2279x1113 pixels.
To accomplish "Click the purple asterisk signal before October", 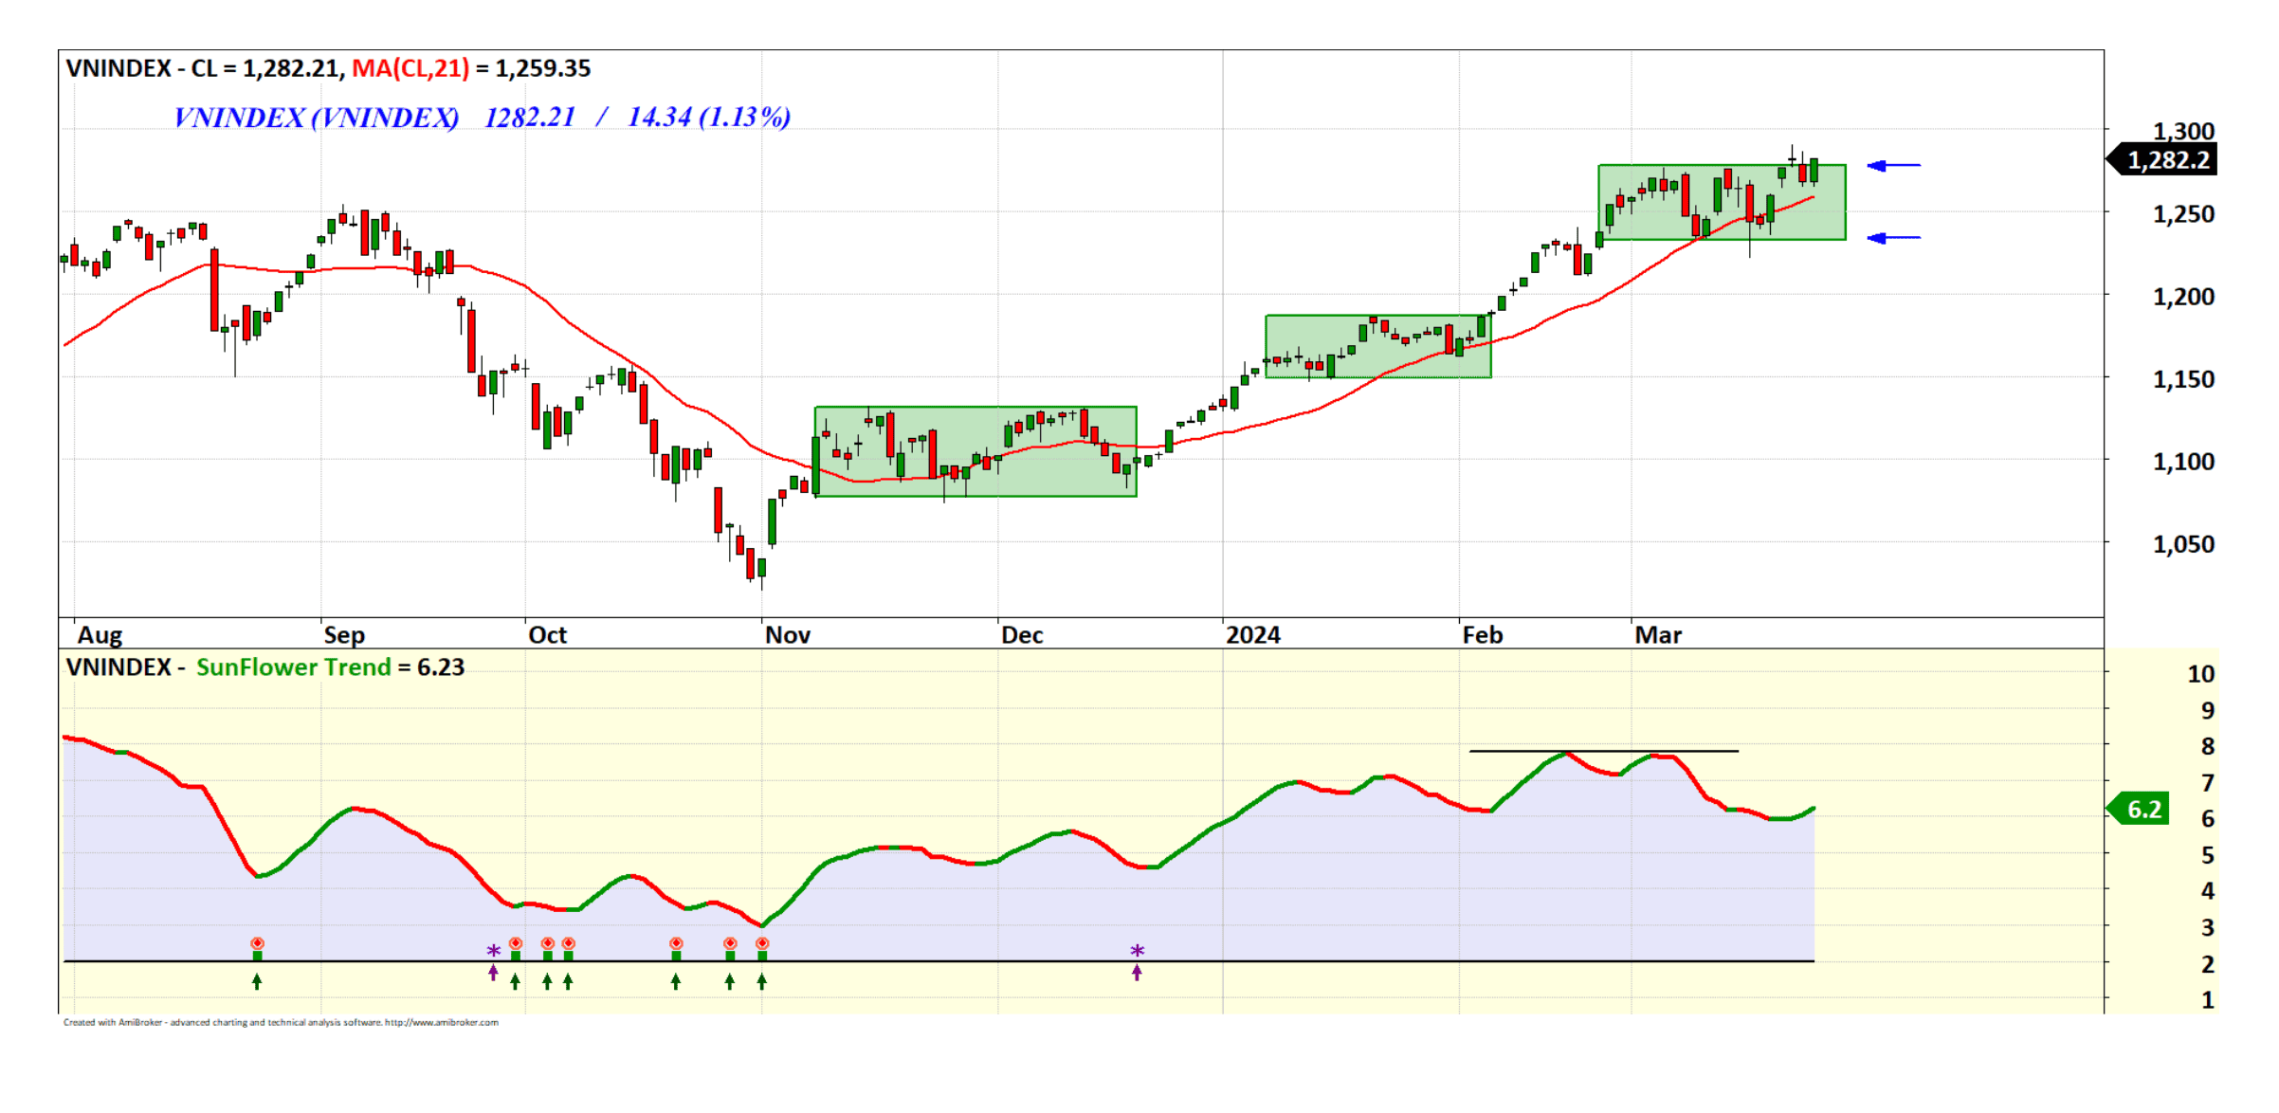I will (x=494, y=951).
